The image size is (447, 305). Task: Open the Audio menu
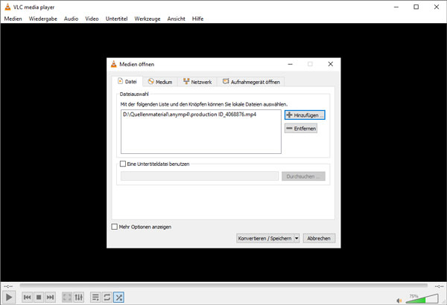(71, 19)
